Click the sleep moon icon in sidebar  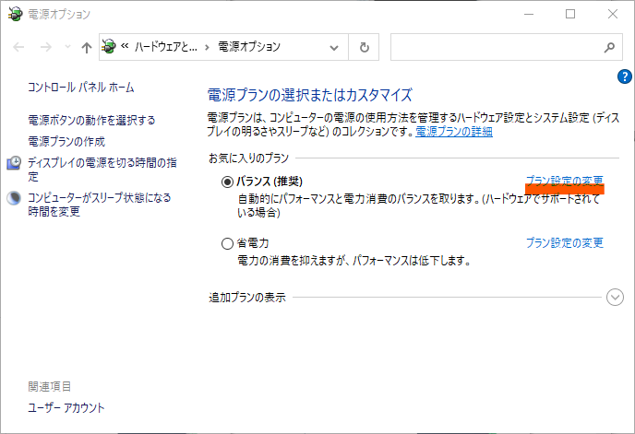(14, 198)
